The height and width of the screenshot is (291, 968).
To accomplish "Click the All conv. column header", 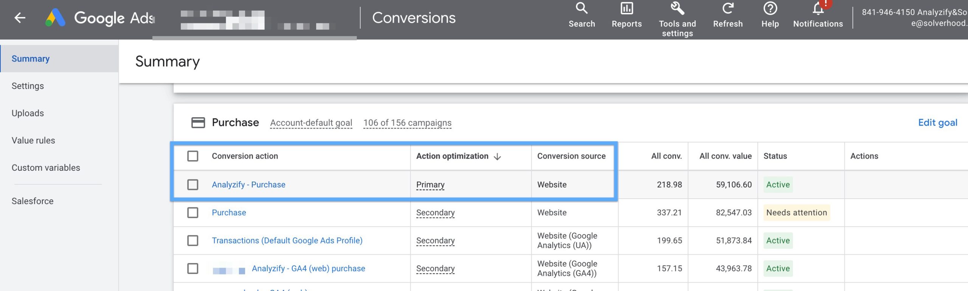I will point(666,156).
